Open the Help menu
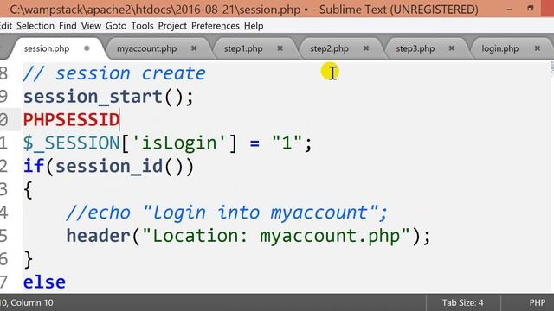 click(254, 26)
